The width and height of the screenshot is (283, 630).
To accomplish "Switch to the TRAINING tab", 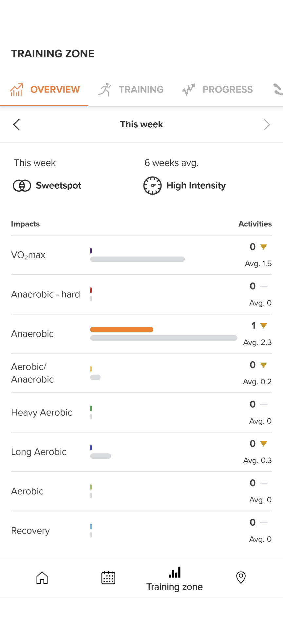I will (141, 90).
